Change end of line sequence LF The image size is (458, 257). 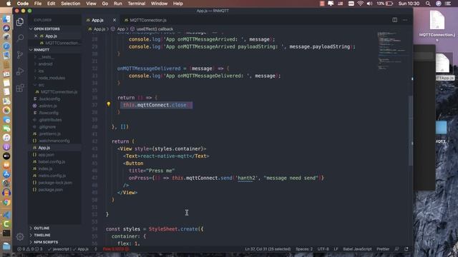tap(336, 249)
